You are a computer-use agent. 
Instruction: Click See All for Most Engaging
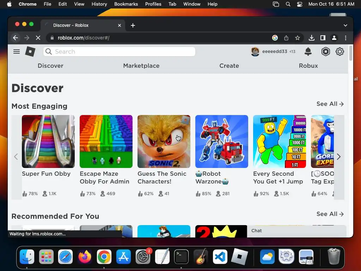[330, 104]
